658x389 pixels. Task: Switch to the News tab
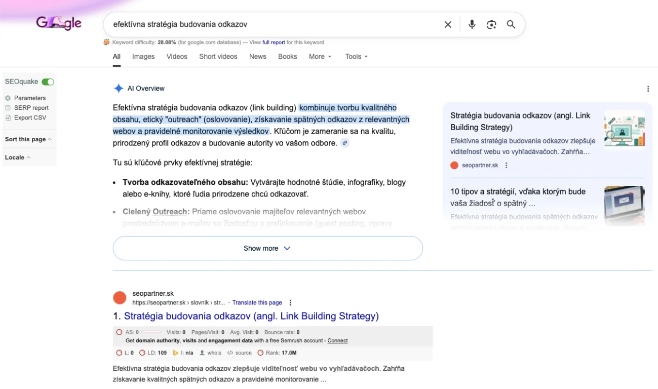coord(257,57)
